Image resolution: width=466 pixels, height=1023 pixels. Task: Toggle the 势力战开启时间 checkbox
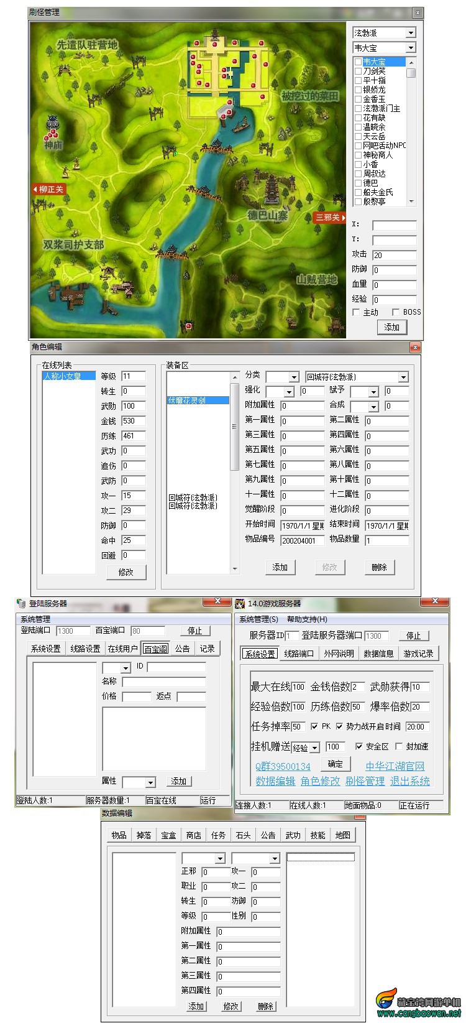coord(339,726)
